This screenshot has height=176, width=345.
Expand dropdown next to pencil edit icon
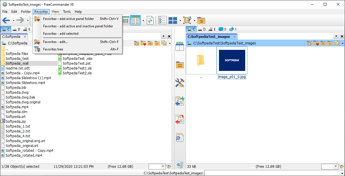pyautogui.click(x=194, y=21)
